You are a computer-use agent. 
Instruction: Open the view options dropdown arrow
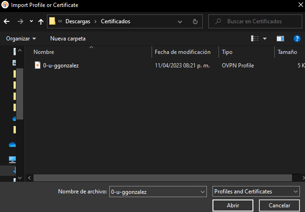coord(265,39)
